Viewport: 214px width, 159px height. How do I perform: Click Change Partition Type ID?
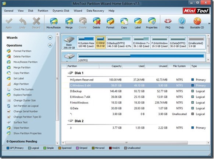(x=27, y=117)
